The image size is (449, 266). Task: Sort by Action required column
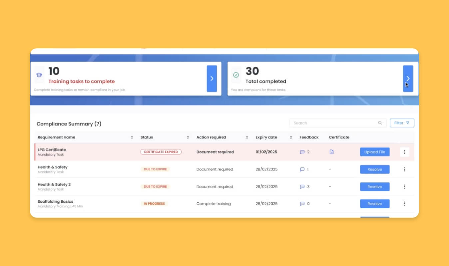247,137
